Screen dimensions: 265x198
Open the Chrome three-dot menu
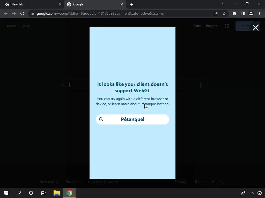point(259,13)
